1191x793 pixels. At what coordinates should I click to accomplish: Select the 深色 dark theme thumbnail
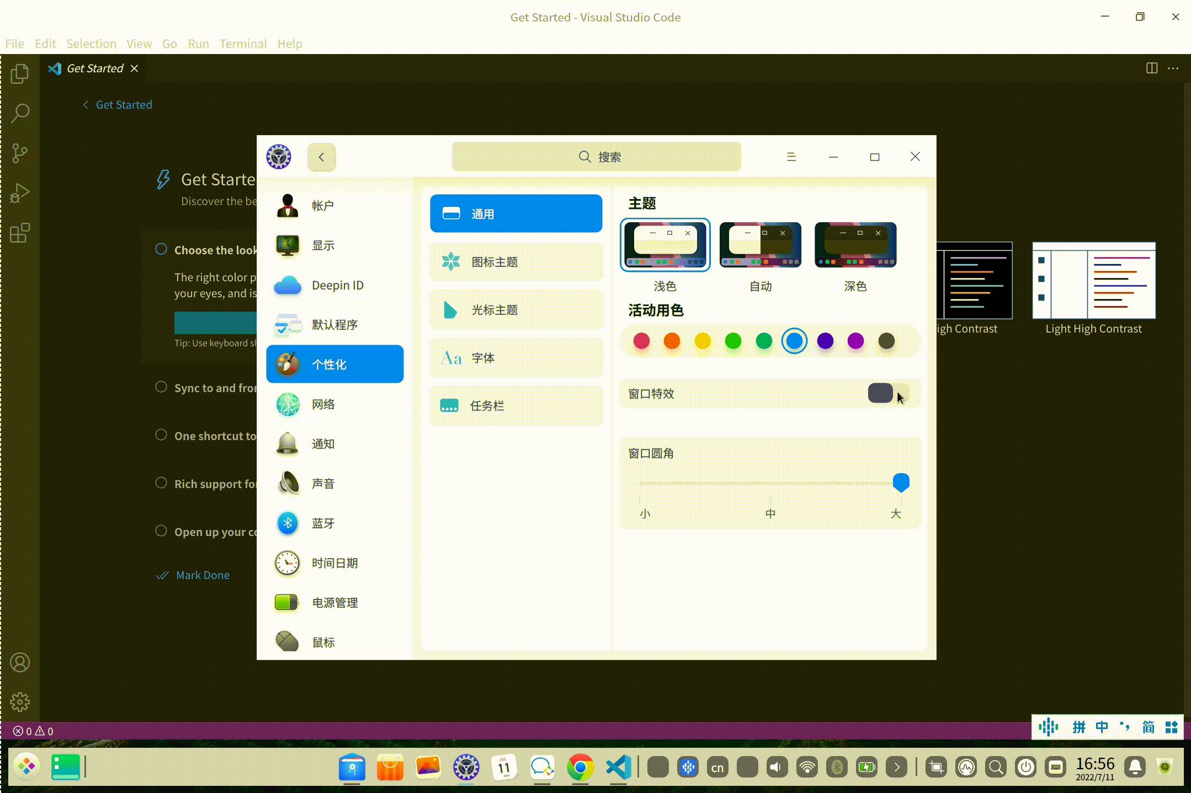[x=855, y=245]
